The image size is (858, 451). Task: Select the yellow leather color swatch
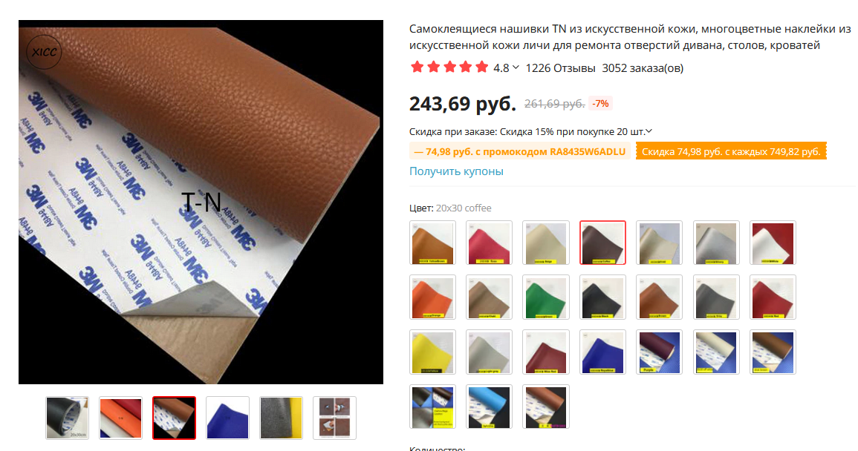coord(432,352)
